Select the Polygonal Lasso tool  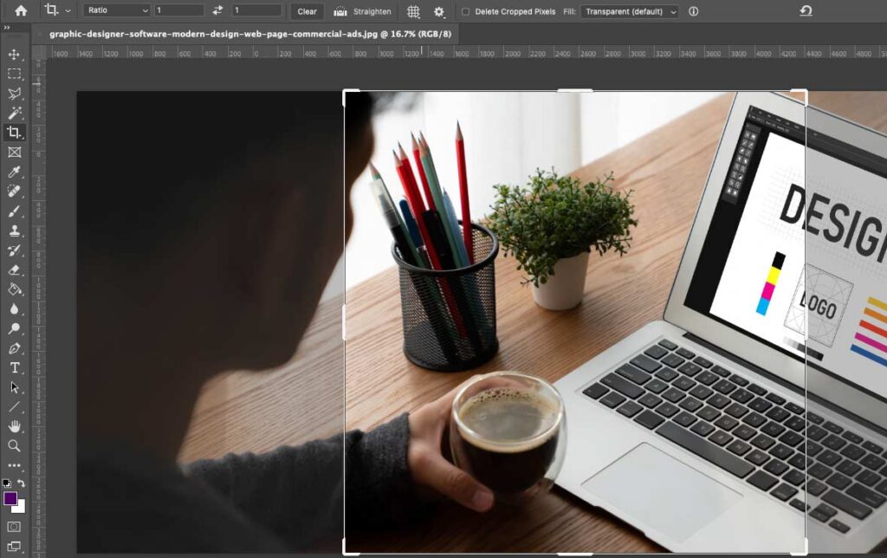pyautogui.click(x=14, y=94)
